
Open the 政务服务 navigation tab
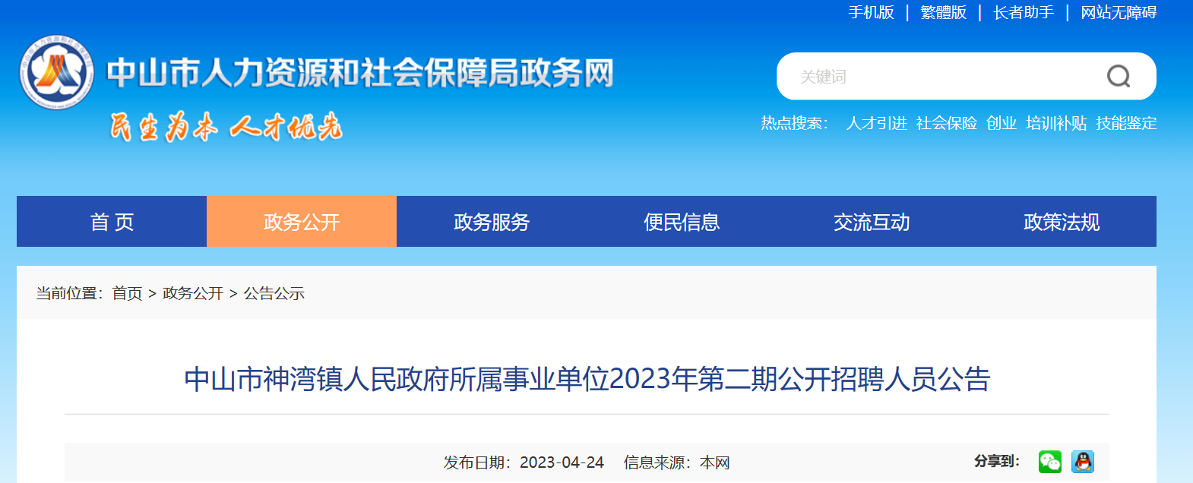pos(492,222)
